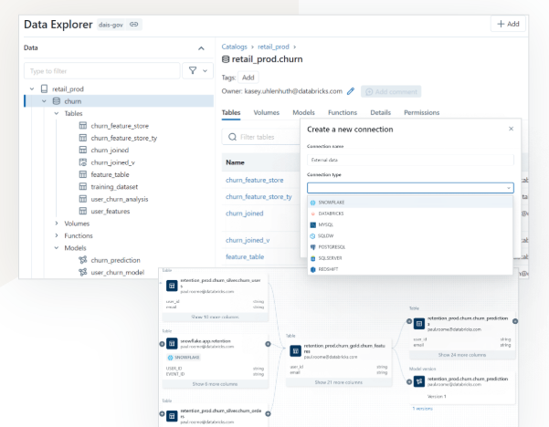
Task: Open churn_joined link in the table list
Action: pyautogui.click(x=245, y=213)
